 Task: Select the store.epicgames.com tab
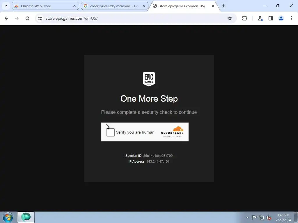click(184, 6)
